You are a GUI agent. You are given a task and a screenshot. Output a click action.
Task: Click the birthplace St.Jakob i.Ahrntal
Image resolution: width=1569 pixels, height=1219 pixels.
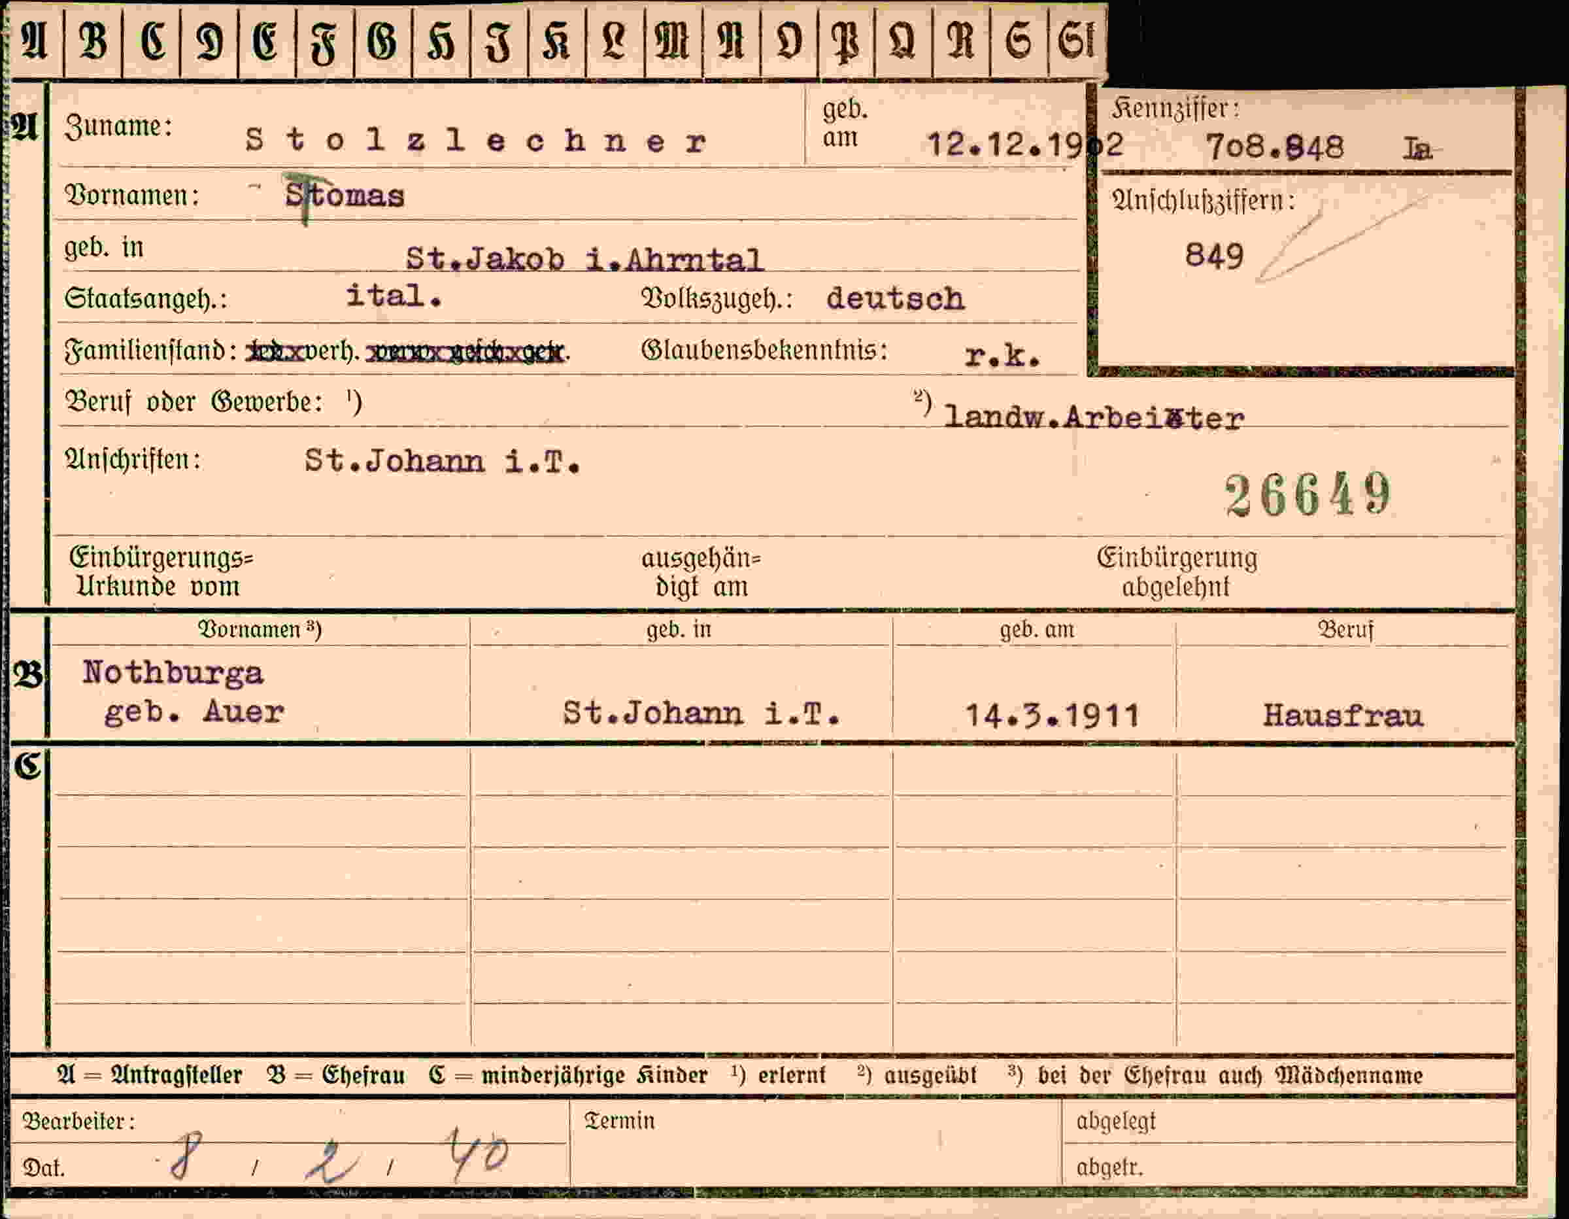point(584,259)
